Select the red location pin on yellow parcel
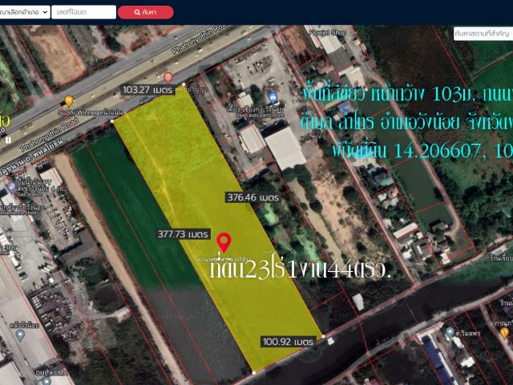Image resolution: width=513 pixels, height=385 pixels. (x=224, y=242)
